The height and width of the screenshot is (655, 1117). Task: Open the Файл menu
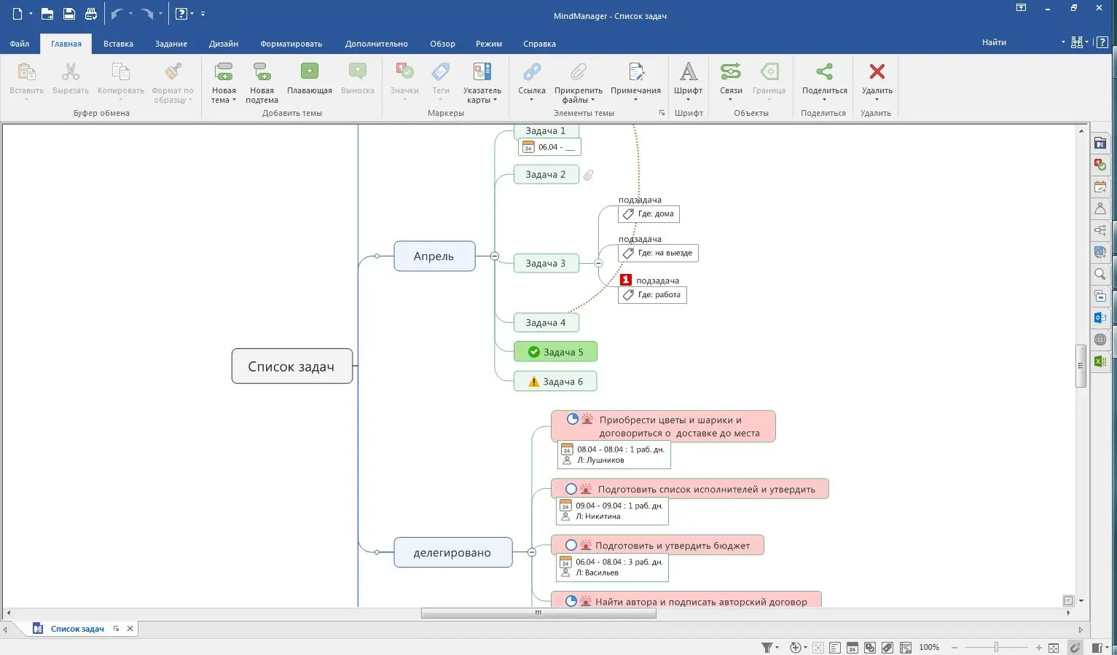[20, 44]
